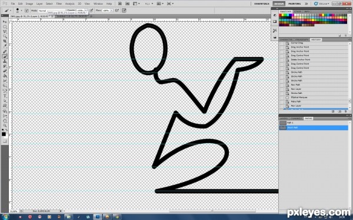Image resolution: width=353 pixels, height=220 pixels.
Task: Select the Design workspace button
Action: pos(279,4)
